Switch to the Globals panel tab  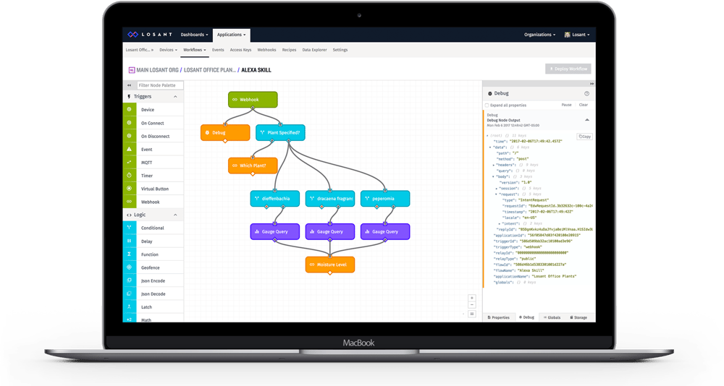tap(552, 317)
